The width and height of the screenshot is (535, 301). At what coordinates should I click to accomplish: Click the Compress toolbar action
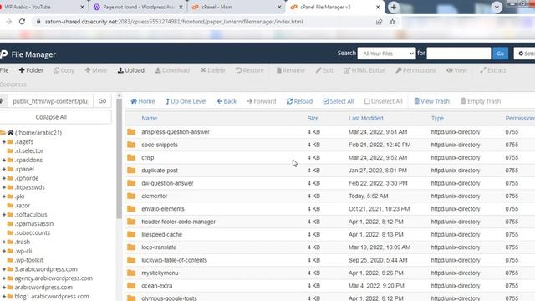coord(13,84)
